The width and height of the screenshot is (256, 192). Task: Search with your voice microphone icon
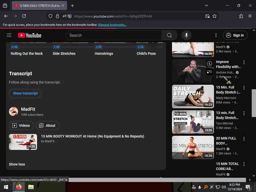pos(186,35)
